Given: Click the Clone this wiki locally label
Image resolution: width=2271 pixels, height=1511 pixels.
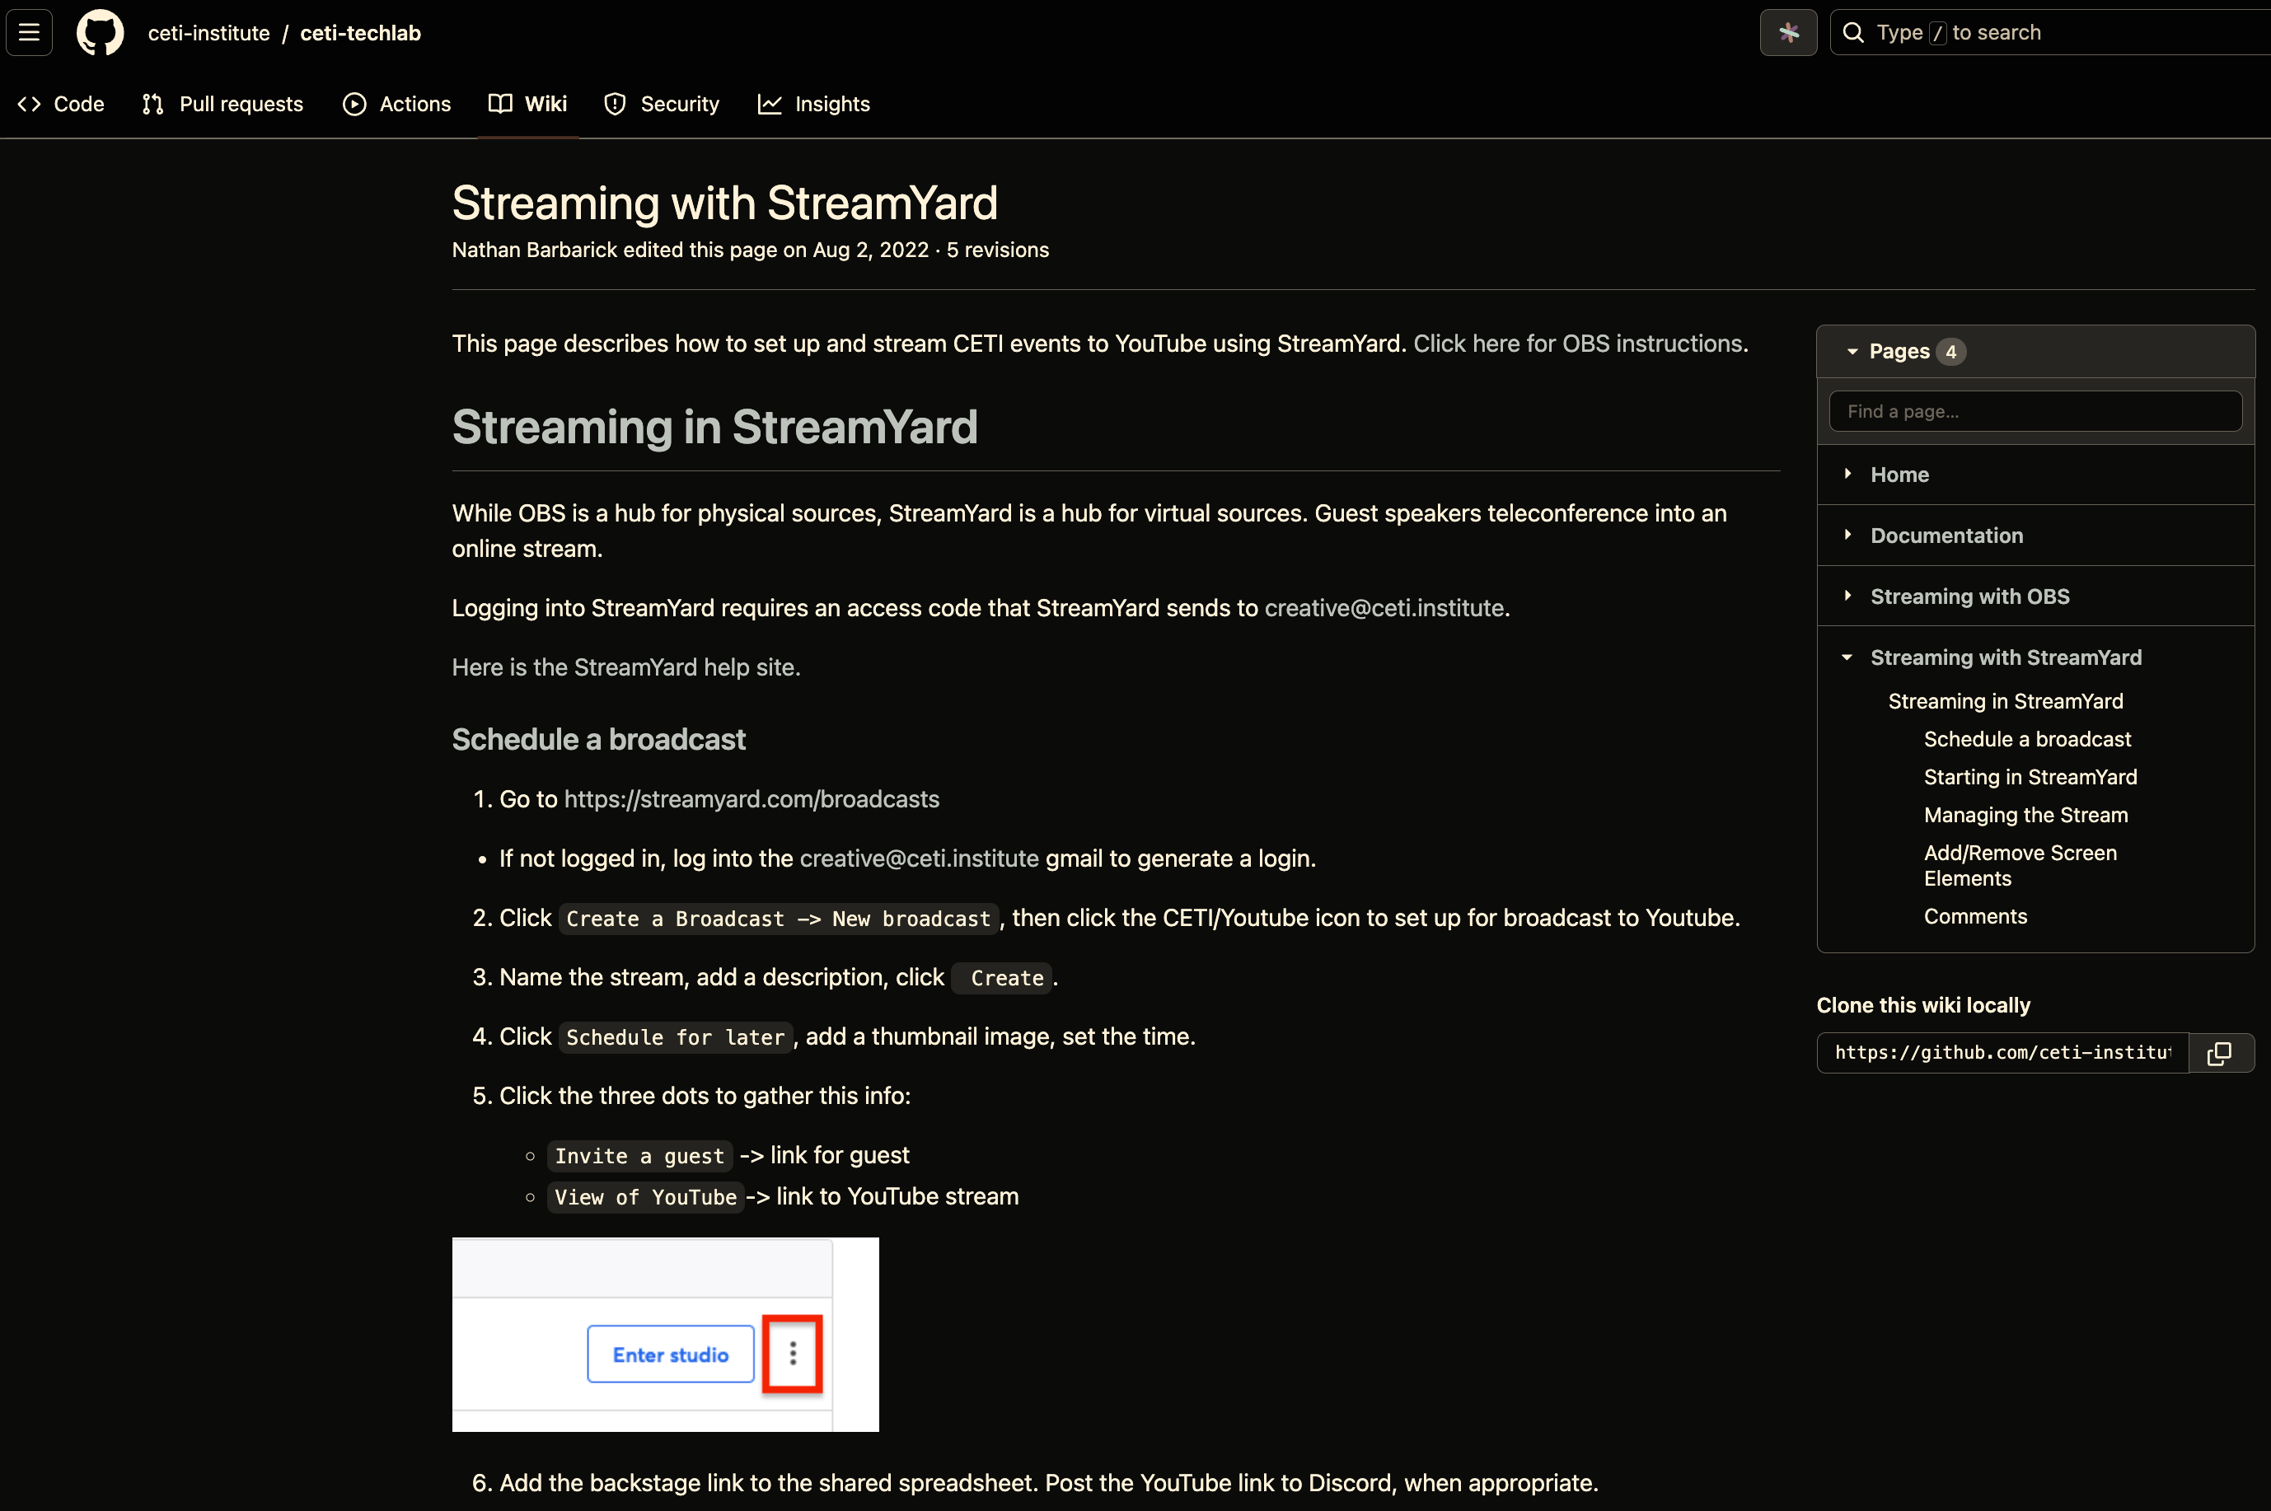Looking at the screenshot, I should tap(1923, 1005).
